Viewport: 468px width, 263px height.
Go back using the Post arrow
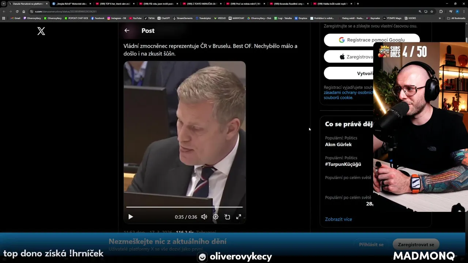[x=127, y=31]
